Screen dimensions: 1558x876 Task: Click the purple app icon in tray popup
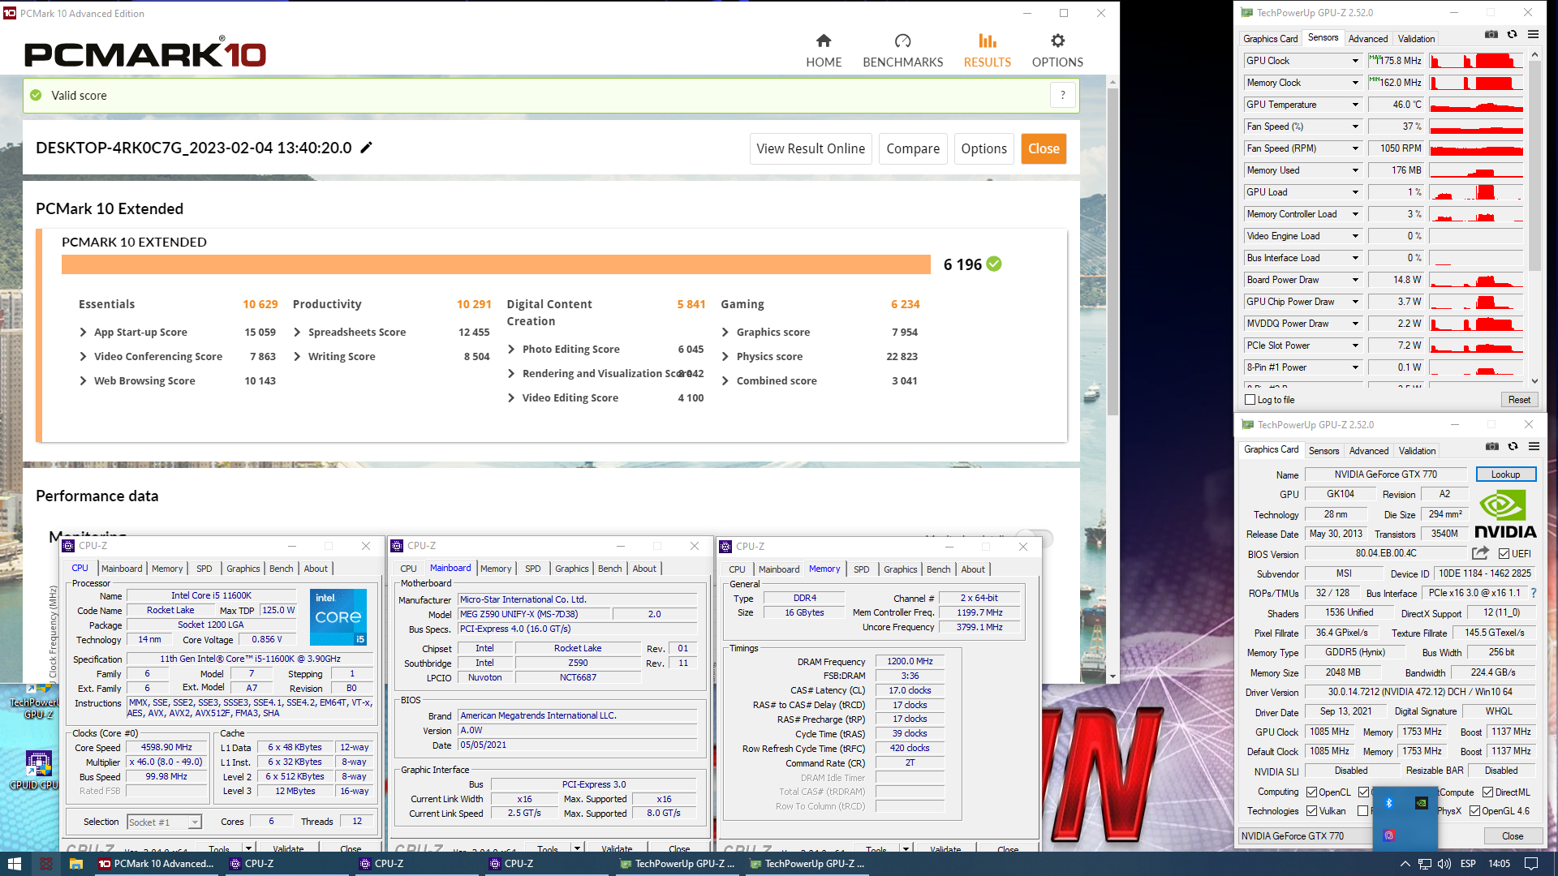pos(1388,835)
